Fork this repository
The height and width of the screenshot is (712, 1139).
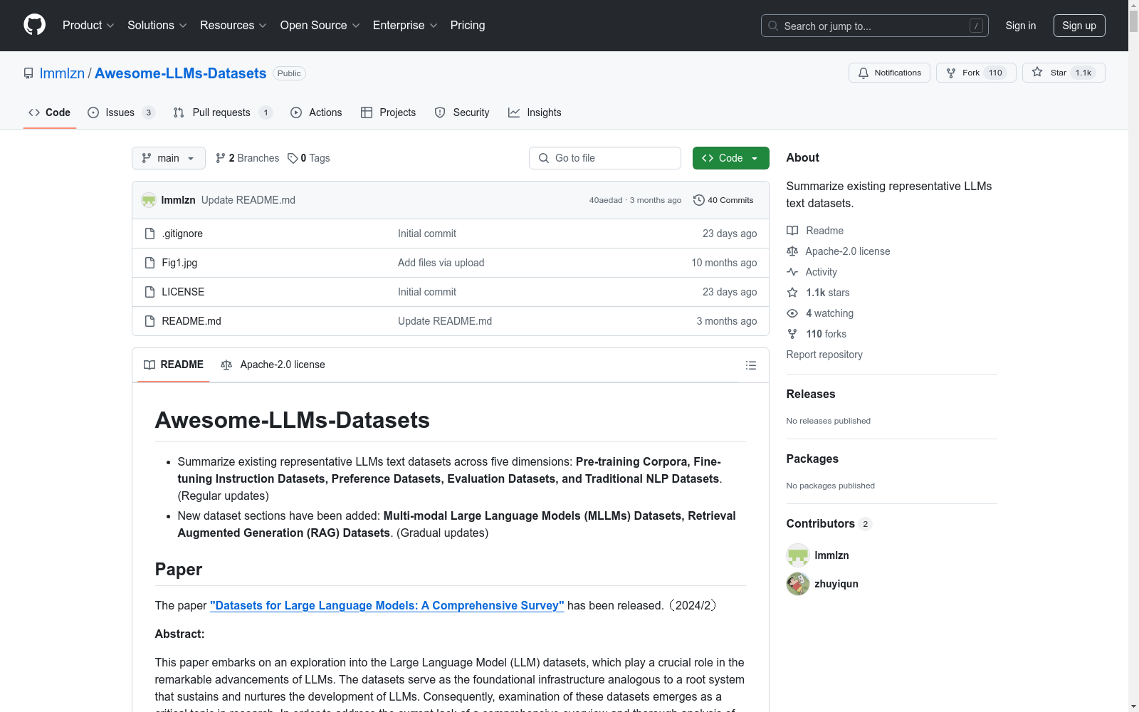976,73
